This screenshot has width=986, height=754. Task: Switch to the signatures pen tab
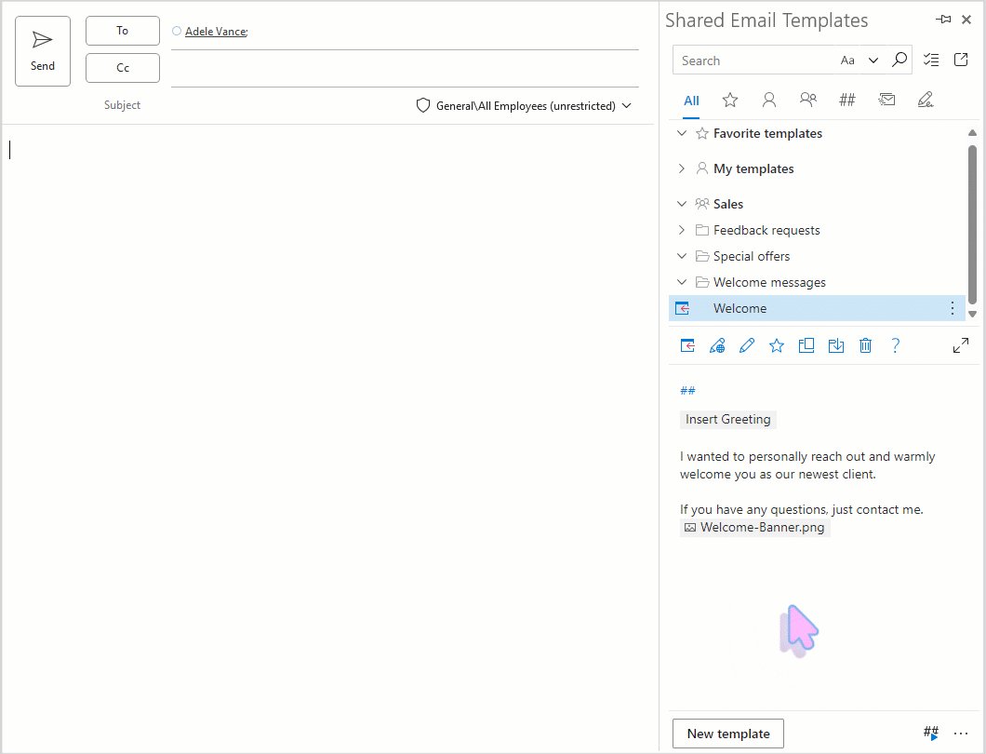(926, 100)
